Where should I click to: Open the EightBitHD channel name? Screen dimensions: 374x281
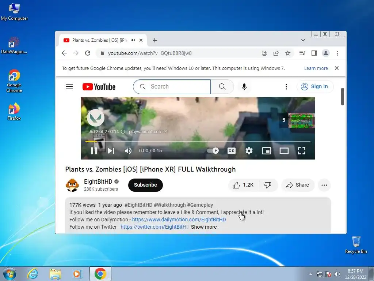click(98, 181)
